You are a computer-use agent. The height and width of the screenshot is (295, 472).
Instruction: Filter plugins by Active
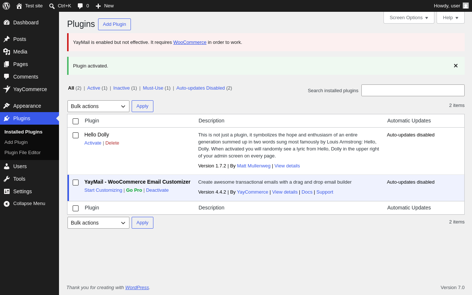(94, 88)
